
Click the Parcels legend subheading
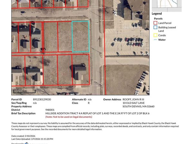[x=158, y=19]
